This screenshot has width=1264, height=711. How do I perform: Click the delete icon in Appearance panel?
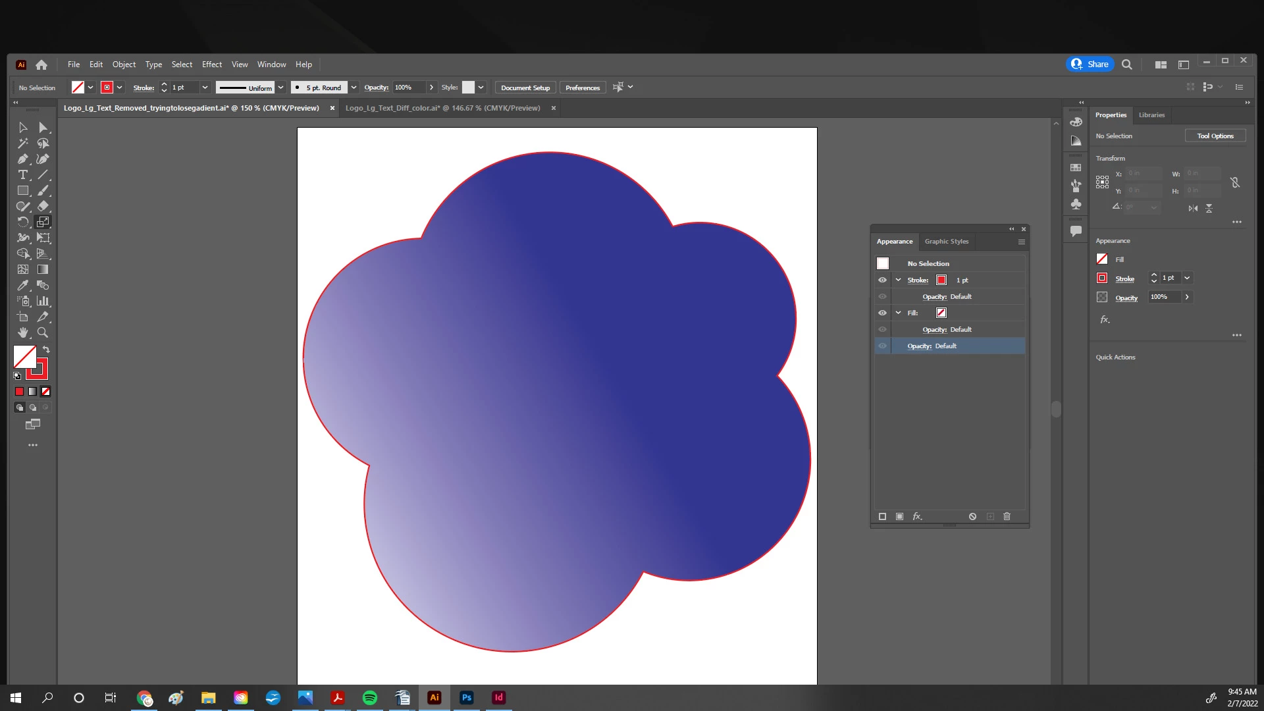1007,516
